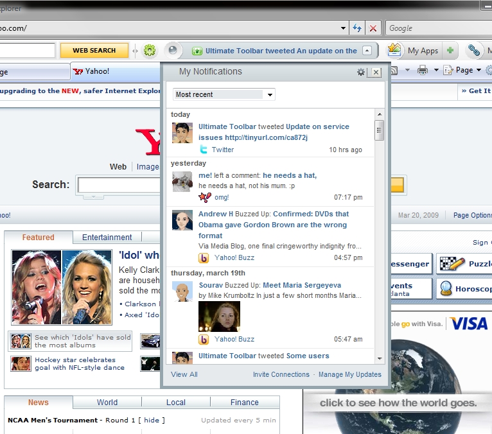Click the View All link
This screenshot has width=492, height=434.
[184, 374]
